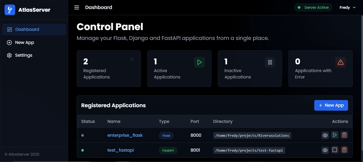Stop the running test_fastapi app
The image size is (363, 162).
pos(335,150)
